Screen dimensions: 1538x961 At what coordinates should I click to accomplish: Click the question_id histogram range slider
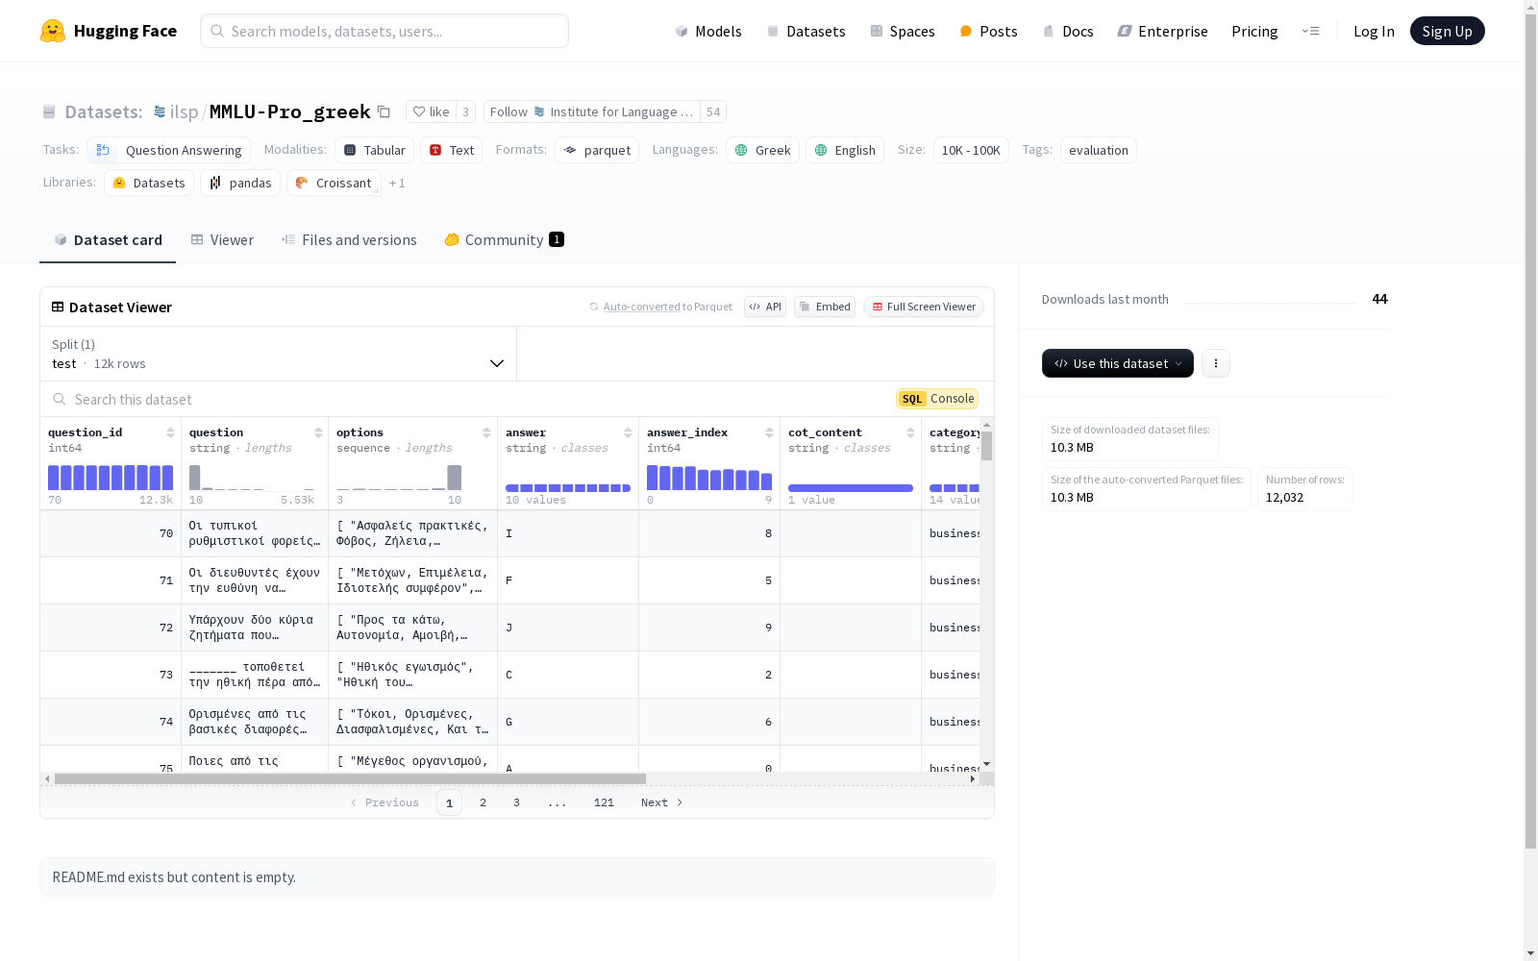point(111,478)
